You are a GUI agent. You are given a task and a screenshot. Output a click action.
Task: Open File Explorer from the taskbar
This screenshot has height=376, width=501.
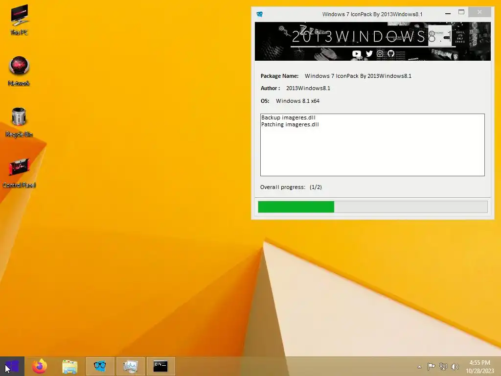(69, 366)
